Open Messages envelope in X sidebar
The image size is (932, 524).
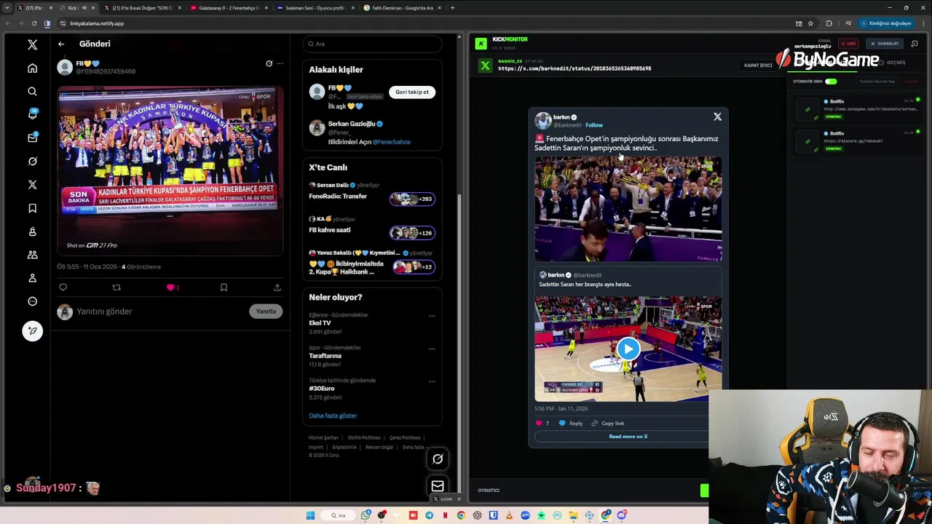point(32,138)
